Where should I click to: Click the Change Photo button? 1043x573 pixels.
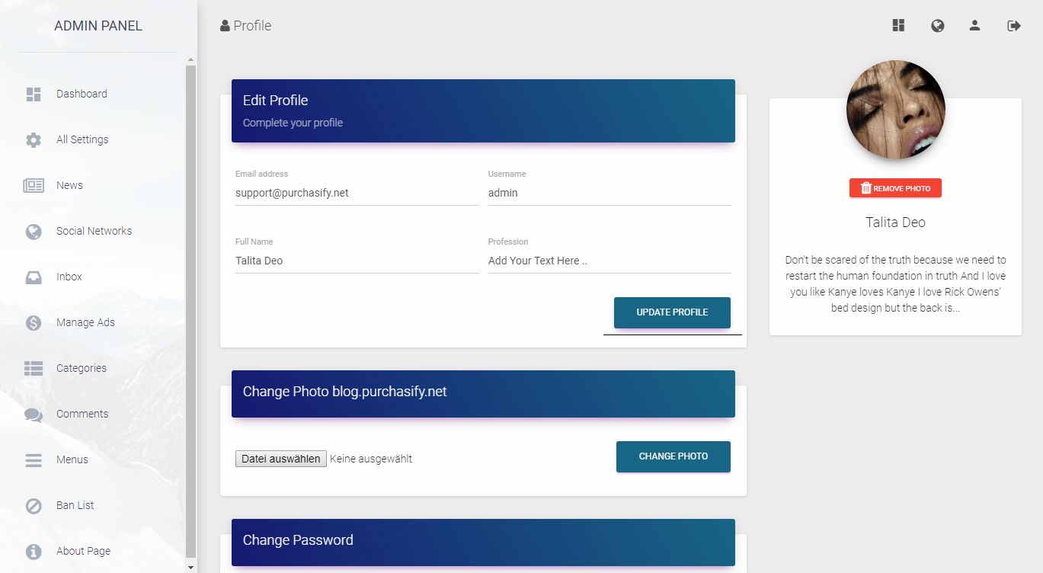[673, 456]
